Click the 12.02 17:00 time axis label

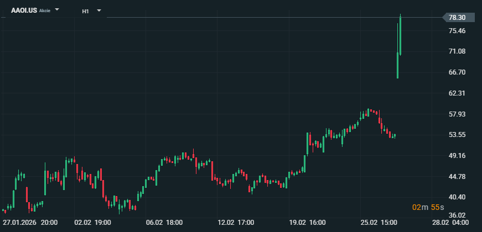click(236, 223)
